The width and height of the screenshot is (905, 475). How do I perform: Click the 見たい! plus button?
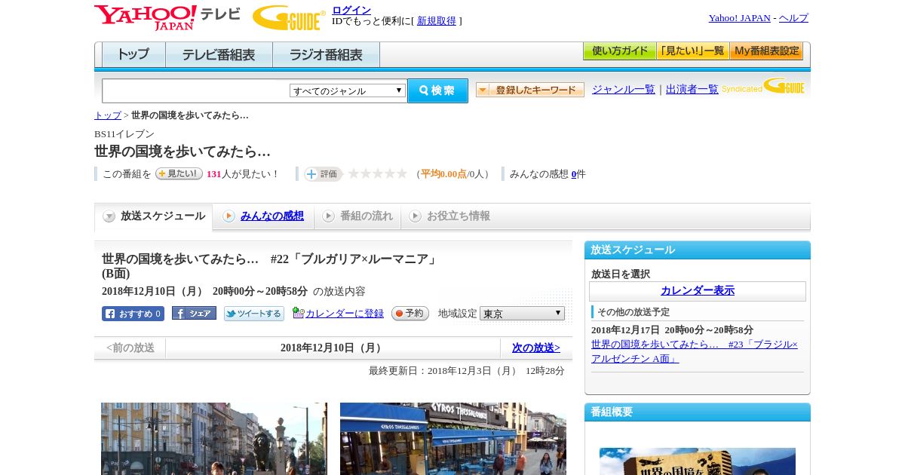(179, 173)
